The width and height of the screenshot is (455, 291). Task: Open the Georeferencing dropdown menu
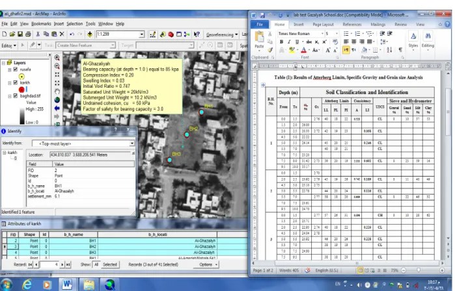coord(222,34)
